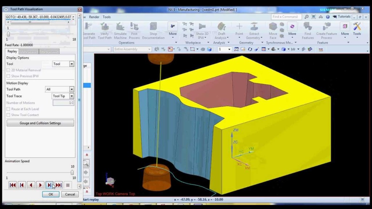Step back one motion in replay
Image resolution: width=372 pixels, height=209 pixels.
pyautogui.click(x=22, y=185)
